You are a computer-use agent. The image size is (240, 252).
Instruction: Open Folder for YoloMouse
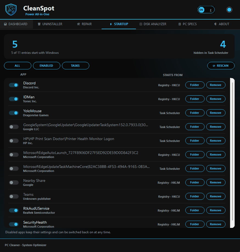[x=195, y=113]
